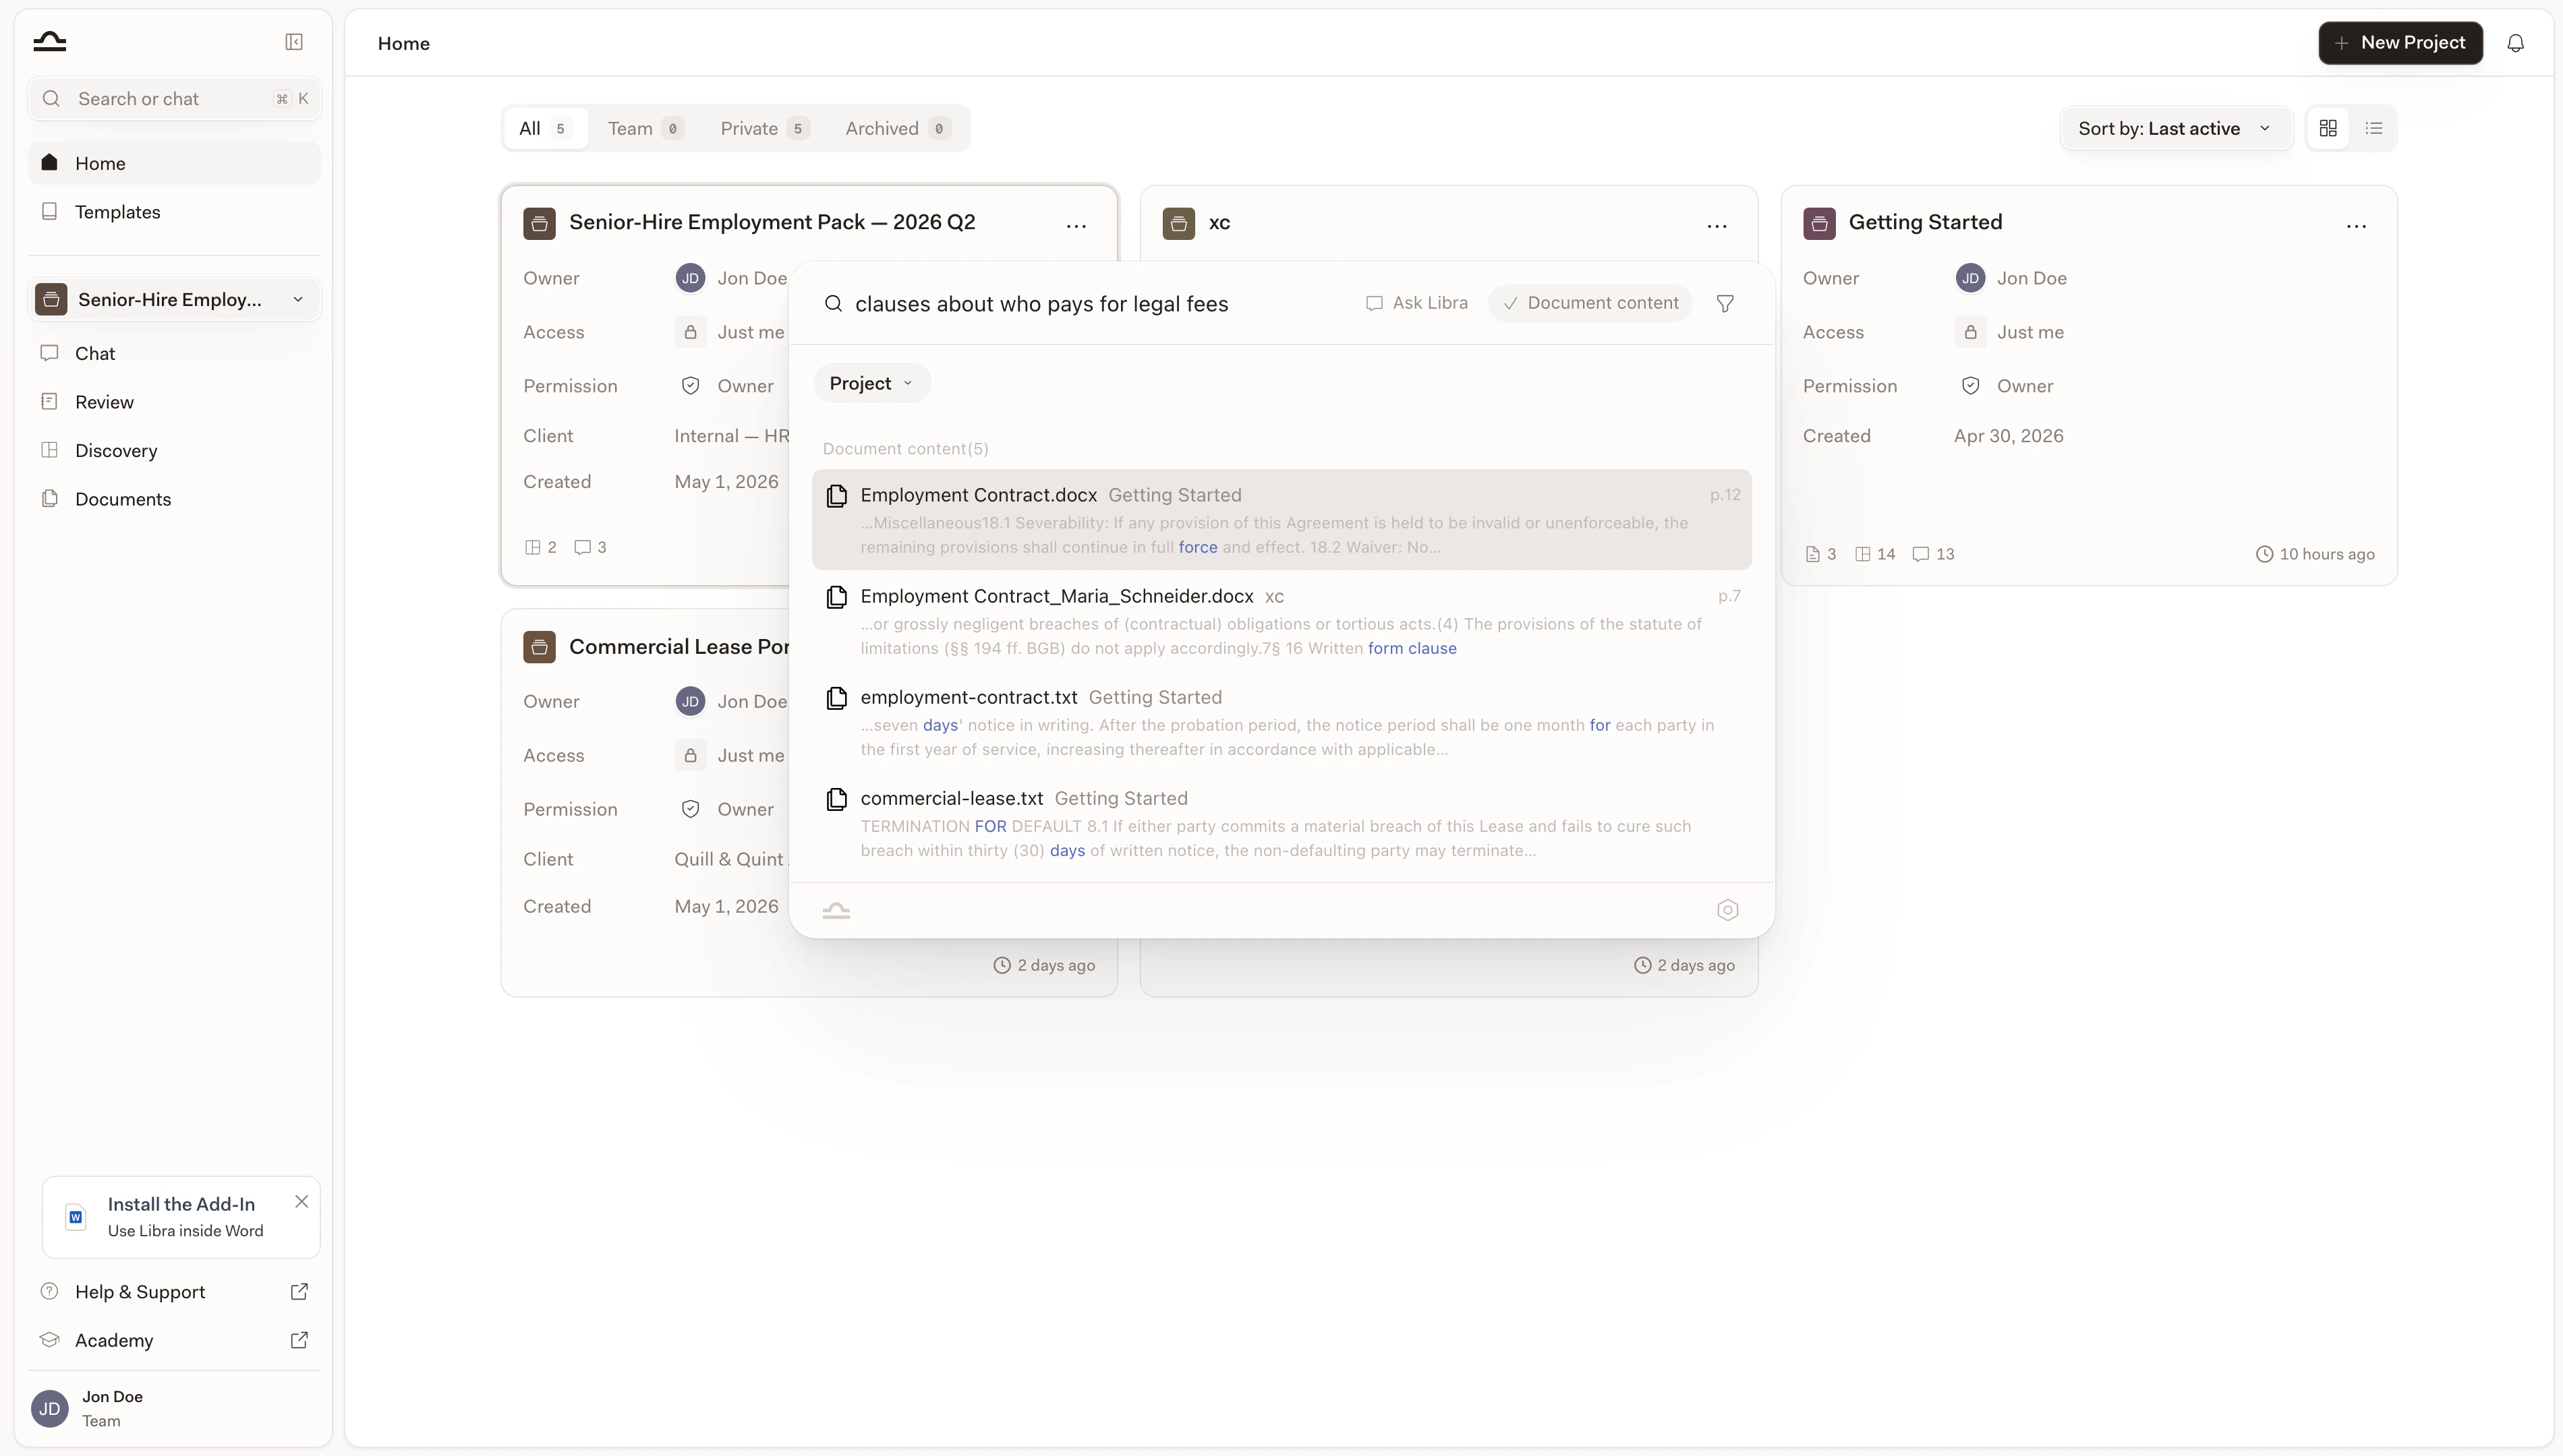Click the Word icon in the Add-In banner
The width and height of the screenshot is (2563, 1456).
(76, 1217)
